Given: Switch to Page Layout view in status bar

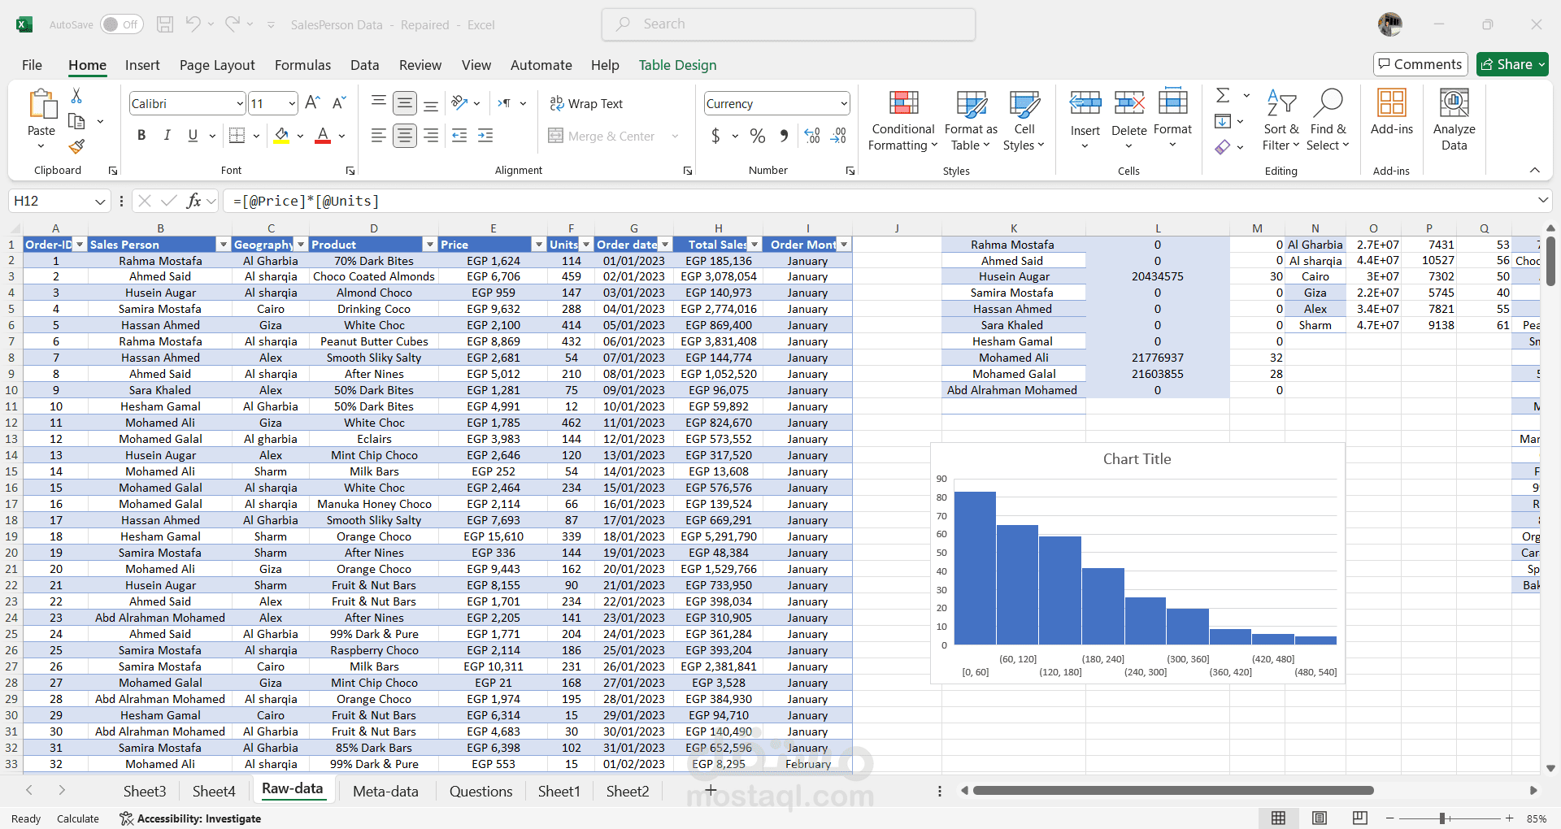Looking at the screenshot, I should pyautogui.click(x=1320, y=818).
